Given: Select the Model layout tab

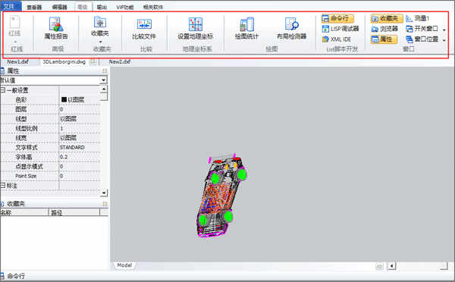Looking at the screenshot, I should click(x=124, y=265).
